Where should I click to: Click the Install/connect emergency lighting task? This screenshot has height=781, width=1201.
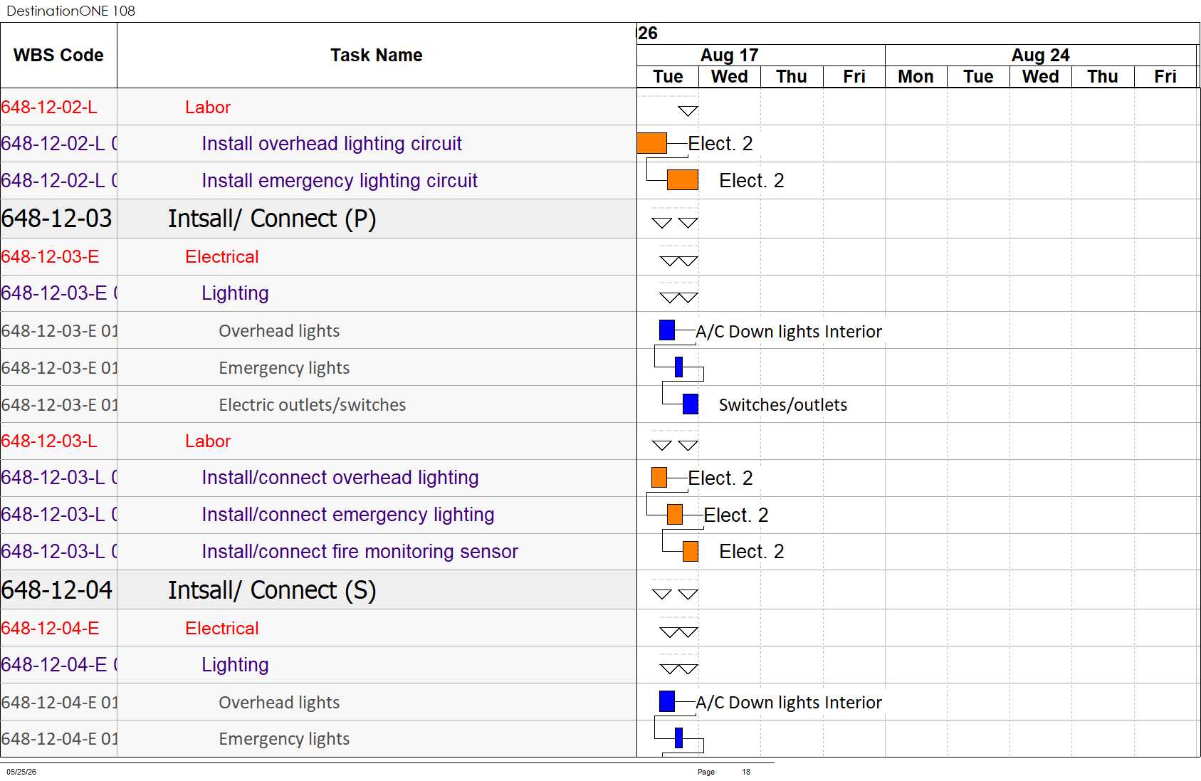[347, 515]
